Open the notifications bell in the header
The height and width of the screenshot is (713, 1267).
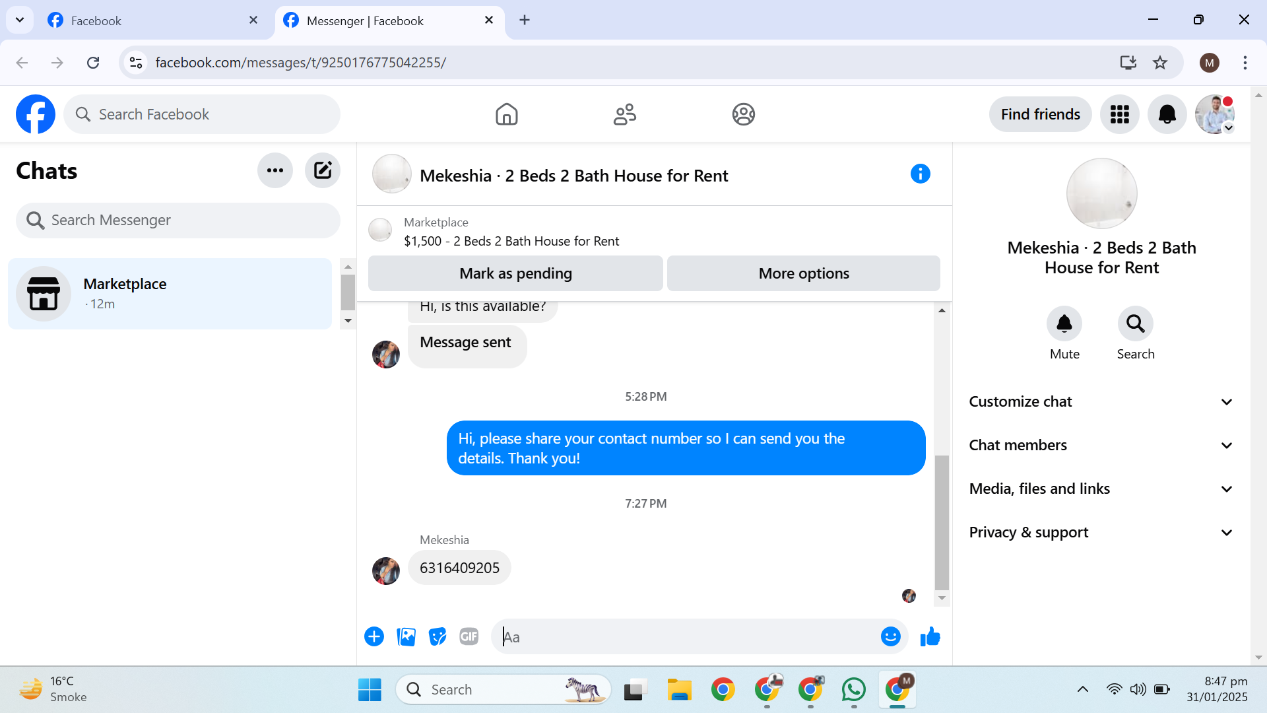pyautogui.click(x=1167, y=114)
